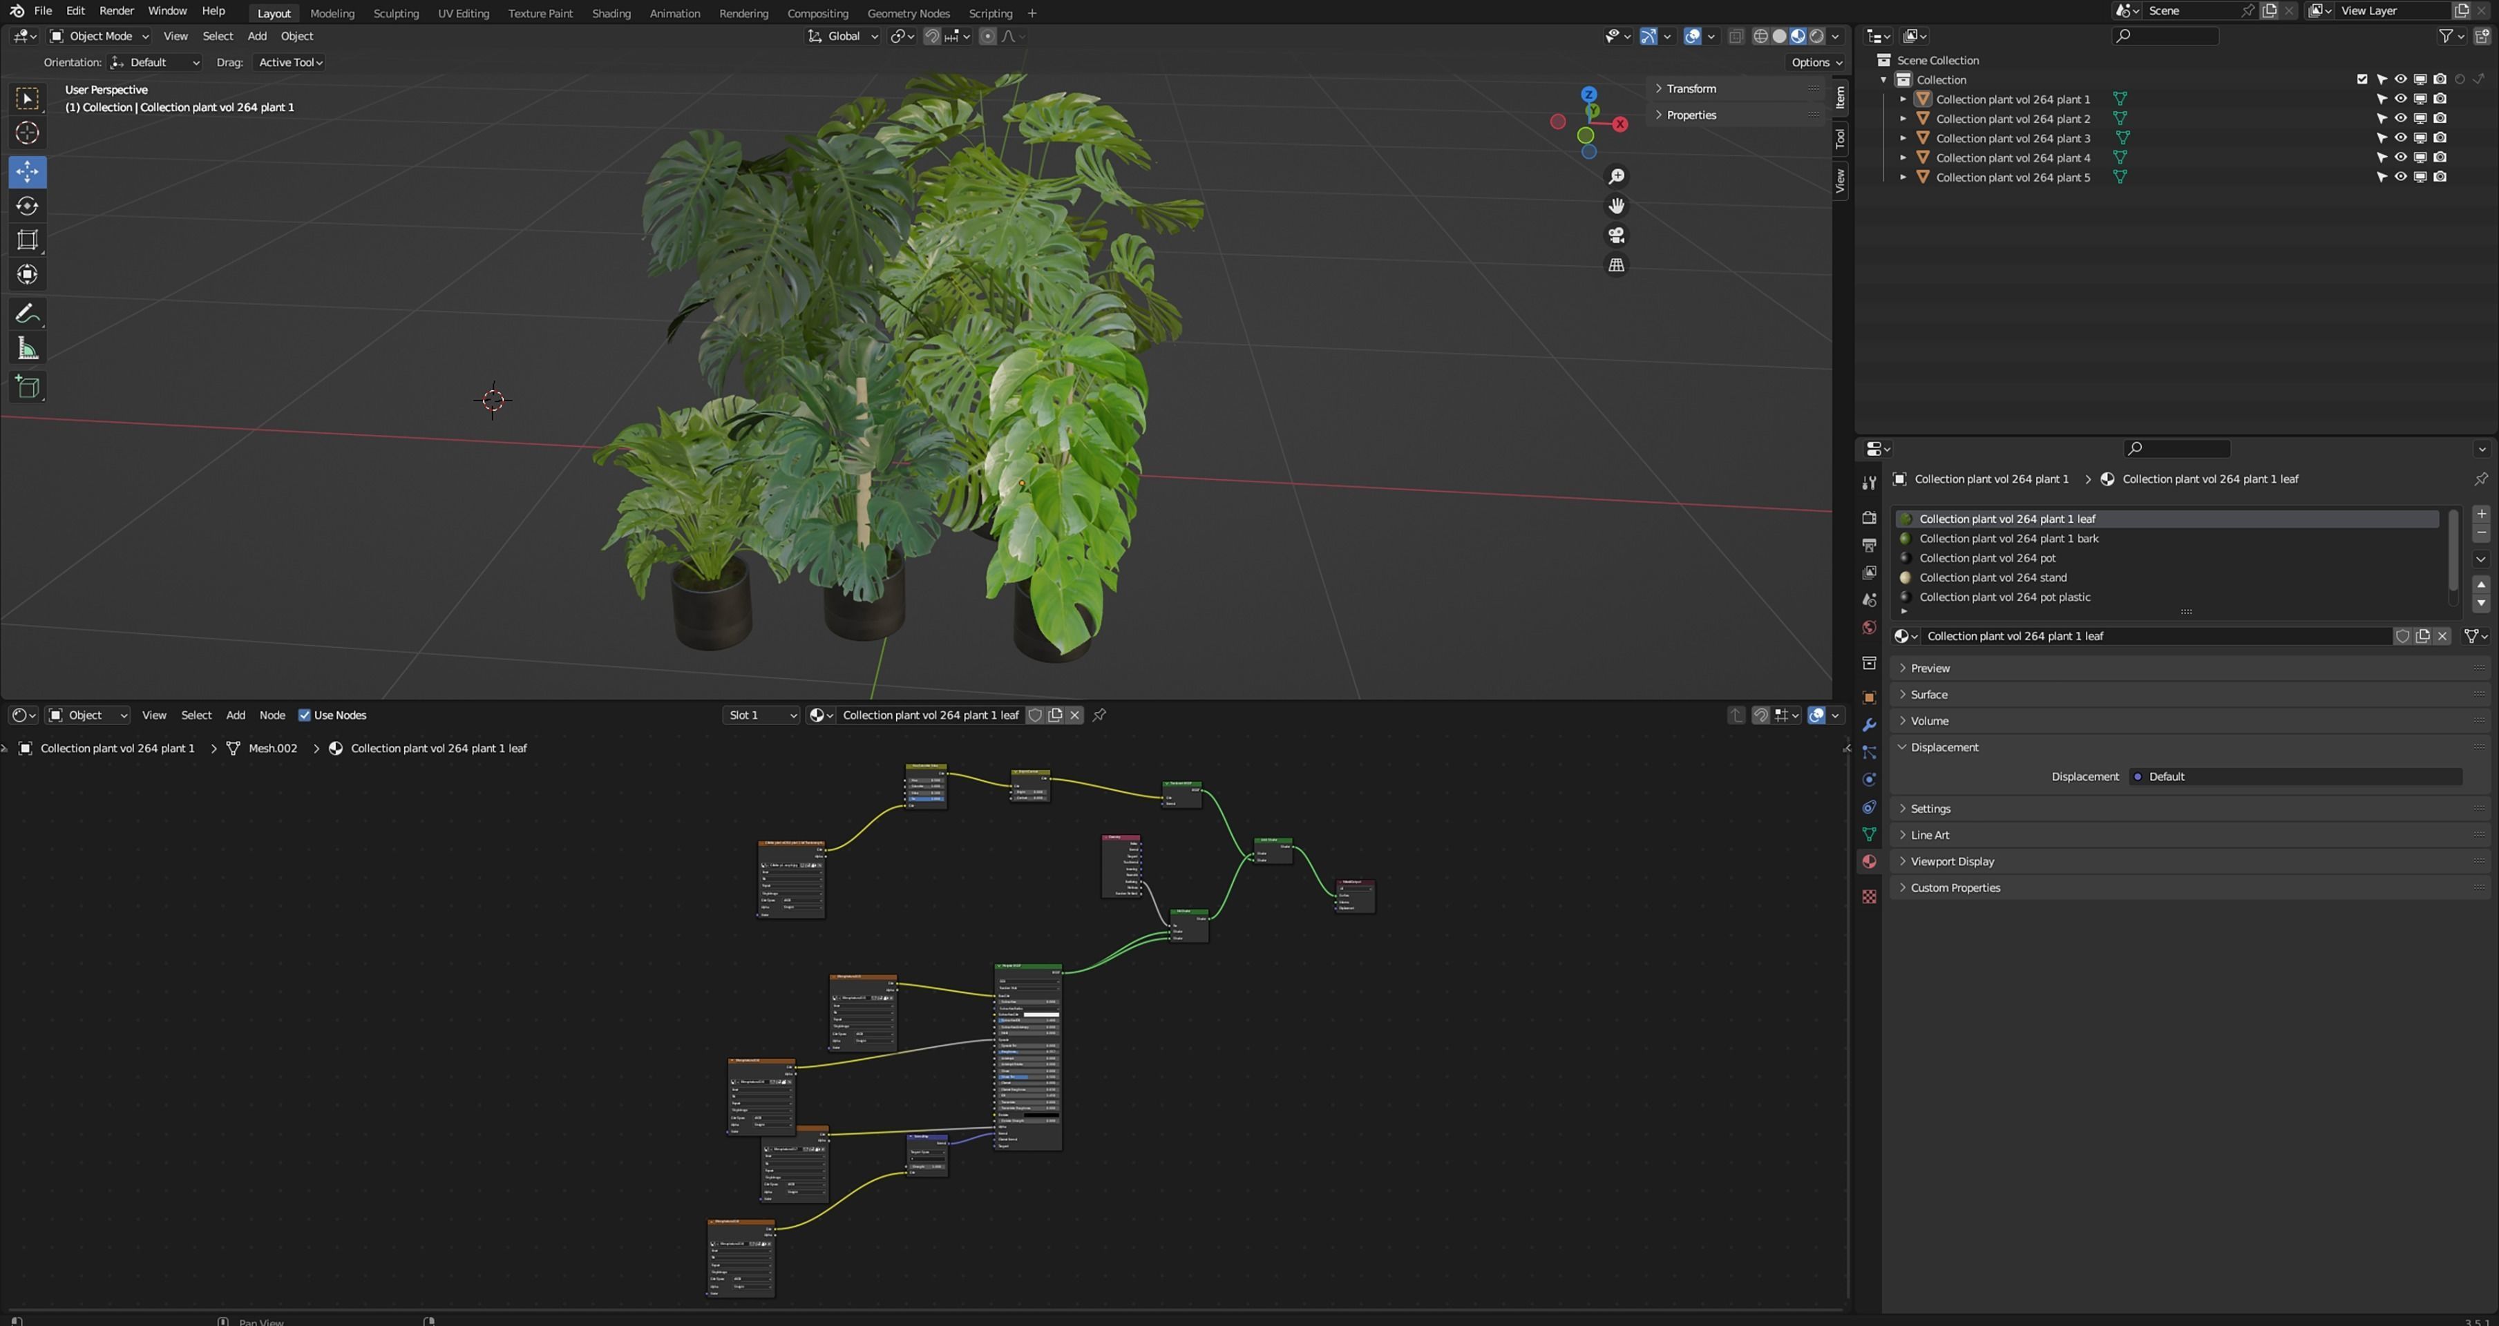
Task: Open the Geometry Nodes workspace tab
Action: tap(908, 14)
